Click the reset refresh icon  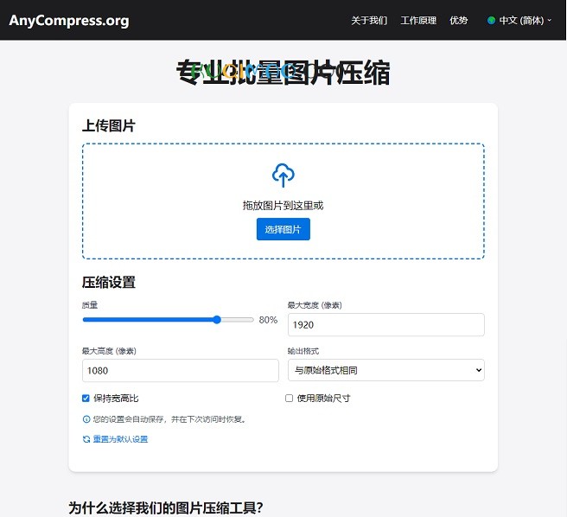pos(86,439)
